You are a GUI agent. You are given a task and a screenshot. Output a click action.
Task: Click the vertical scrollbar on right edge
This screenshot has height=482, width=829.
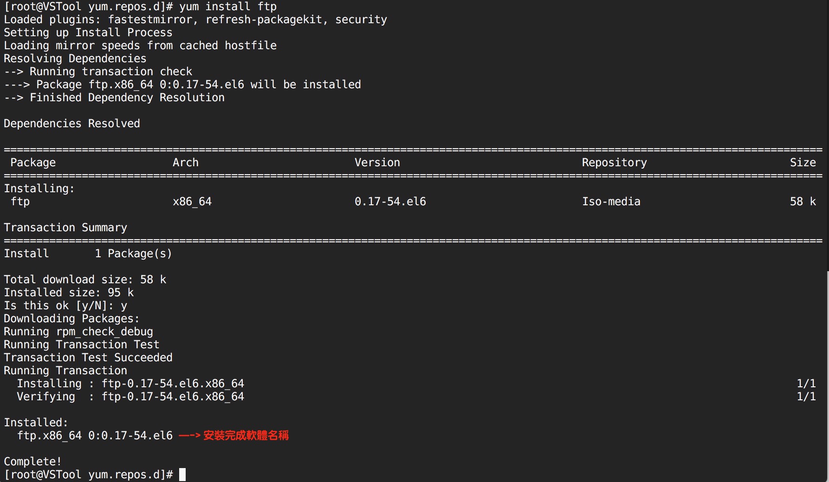pyautogui.click(x=827, y=376)
